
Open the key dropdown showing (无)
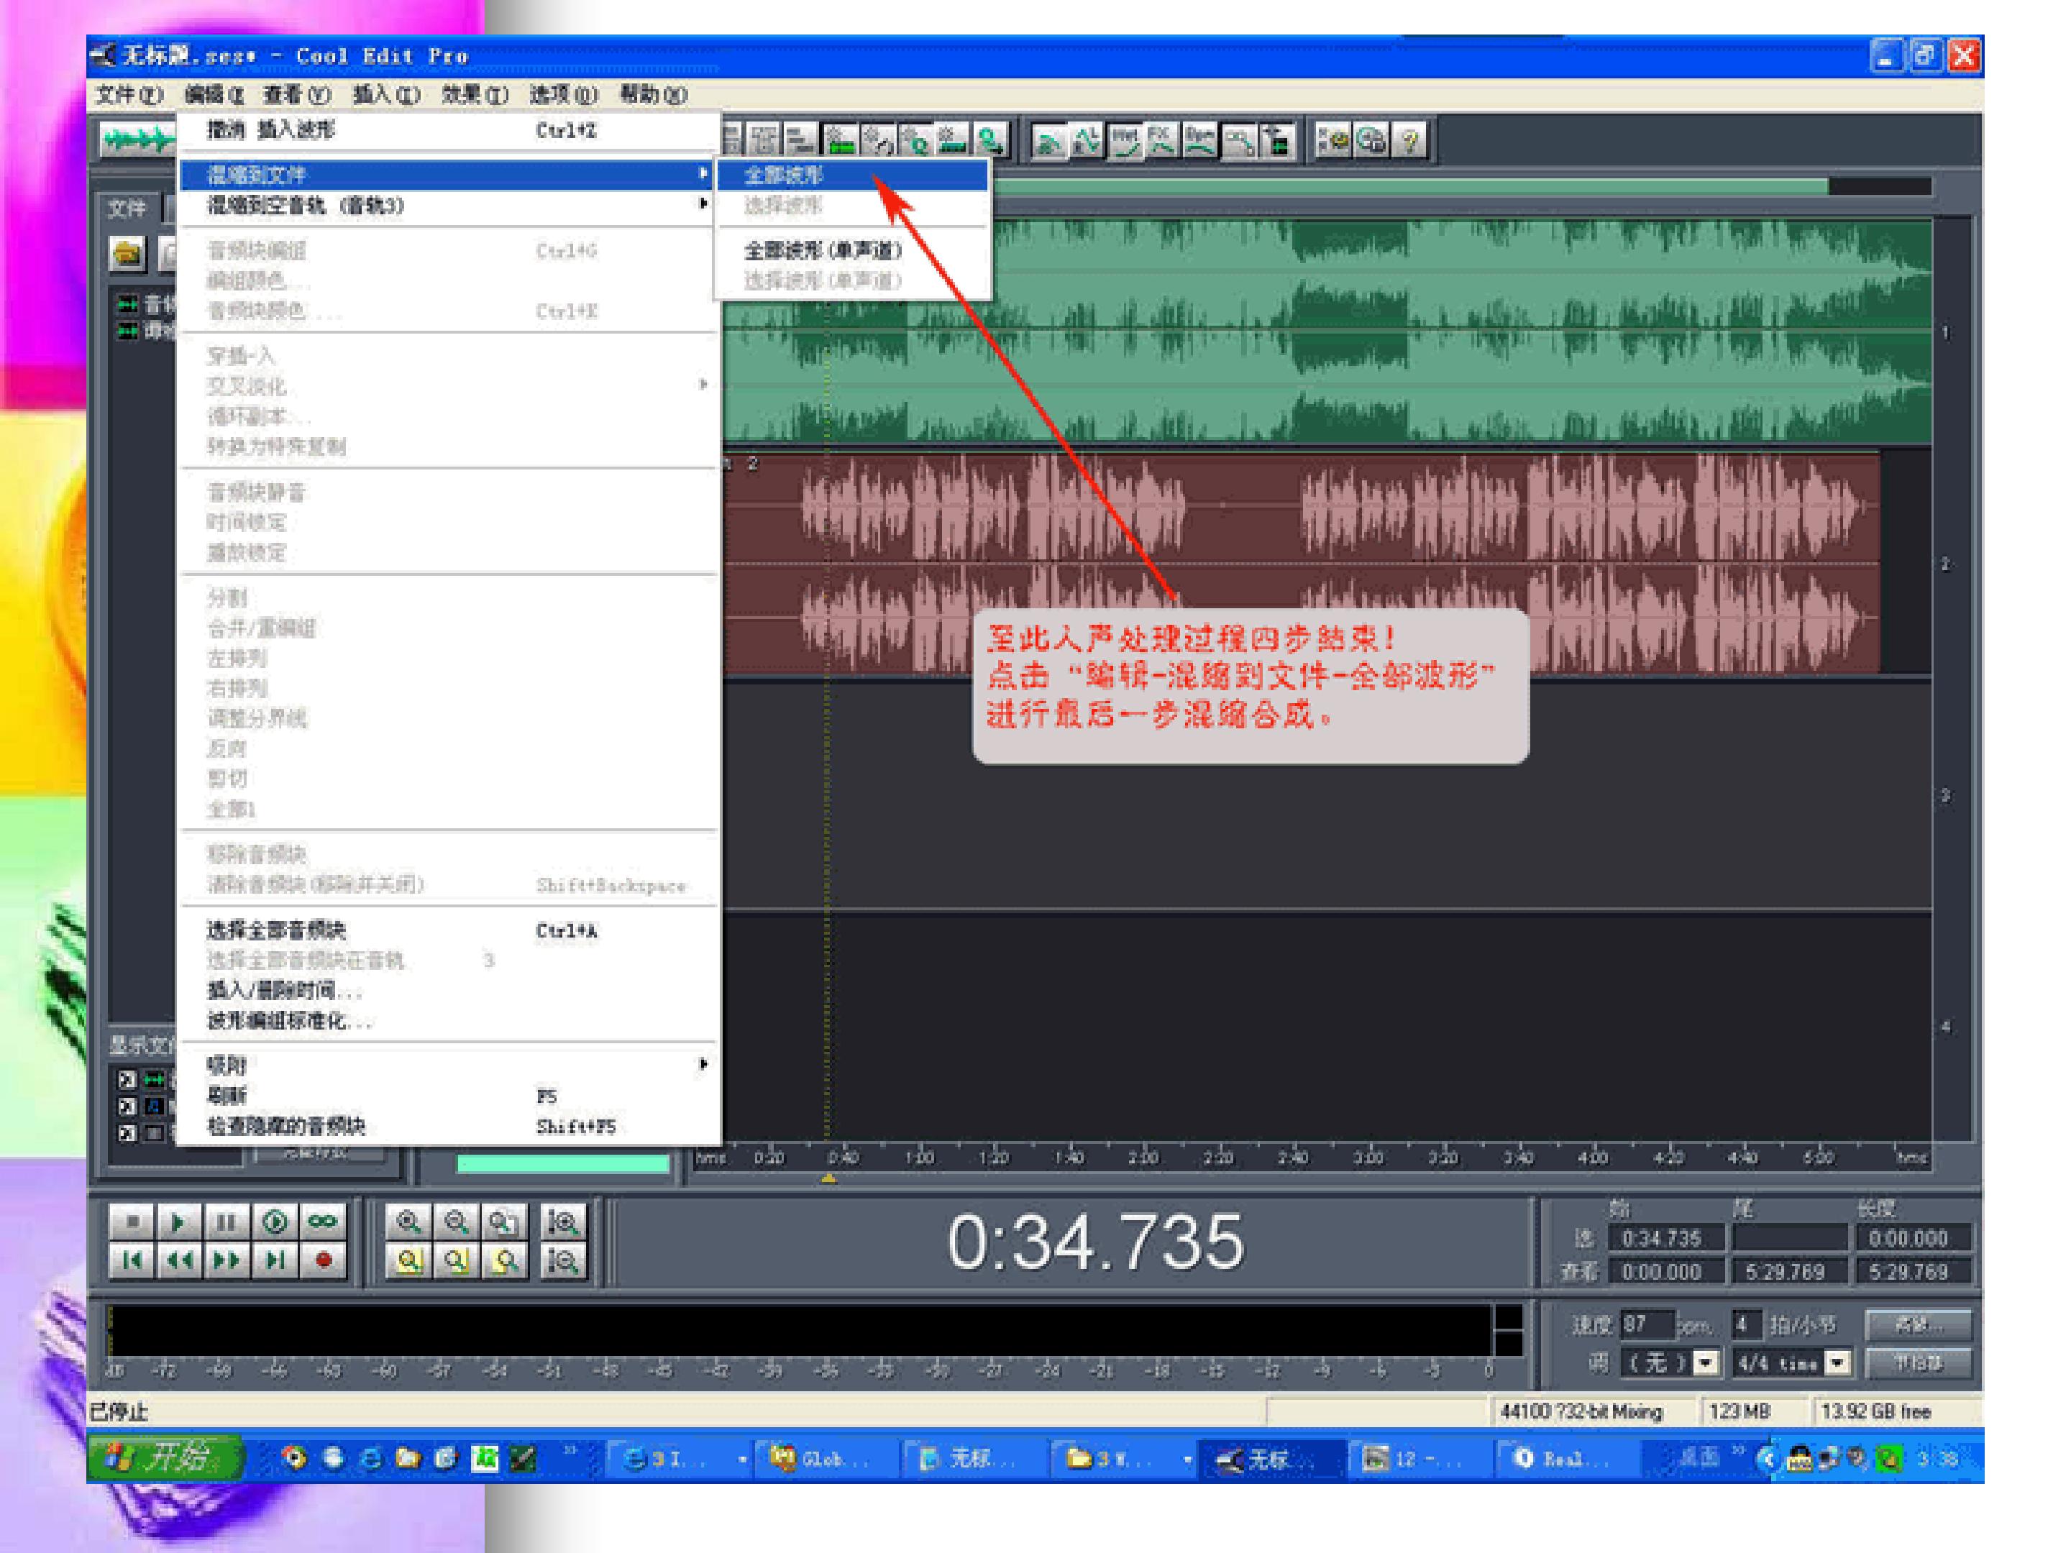1707,1362
